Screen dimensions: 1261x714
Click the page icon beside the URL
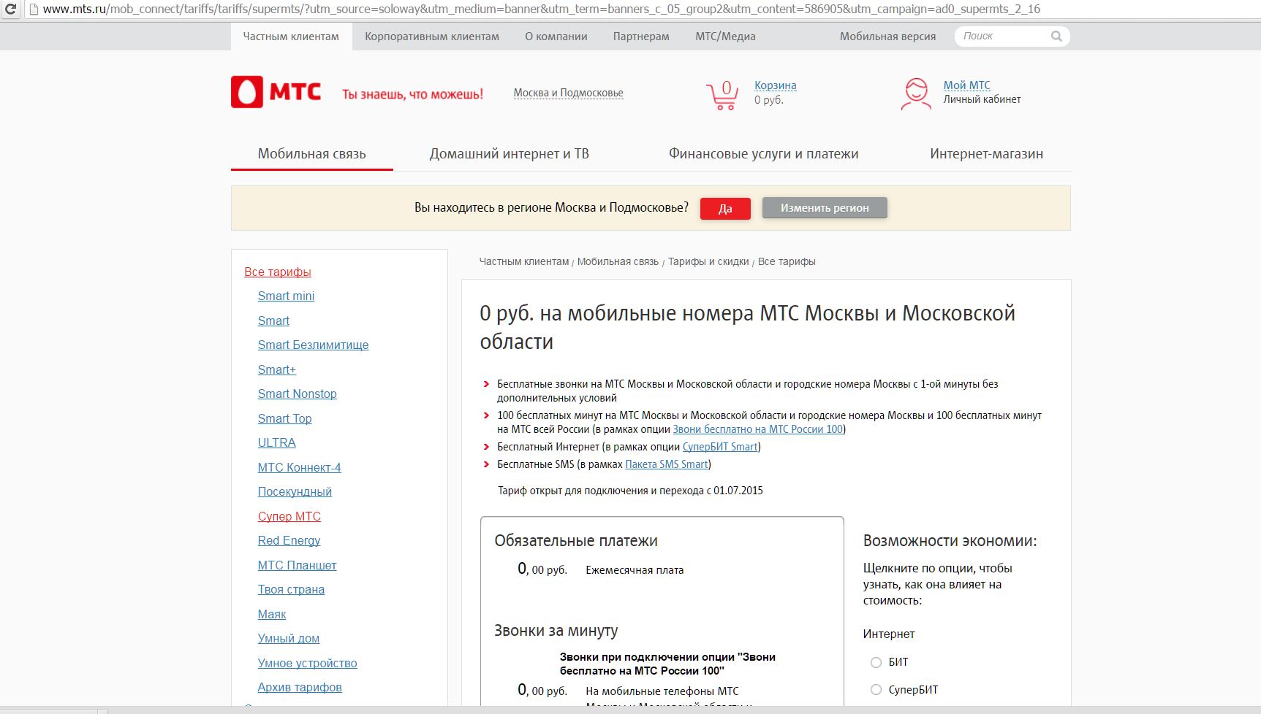click(33, 9)
